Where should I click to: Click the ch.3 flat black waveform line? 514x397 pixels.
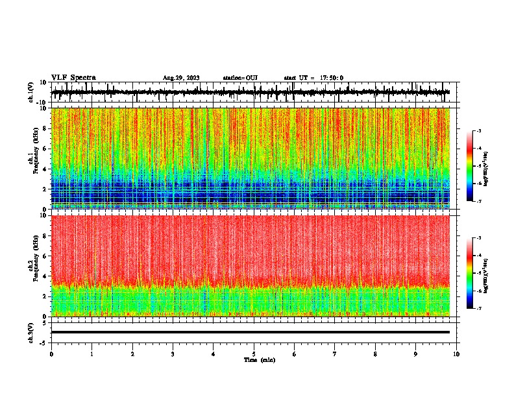point(251,332)
